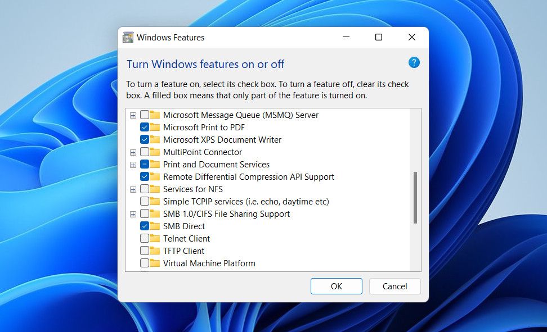This screenshot has height=332, width=547.
Task: Expand SMB 1.0/CIFS File Sharing Support
Action: [x=133, y=213]
